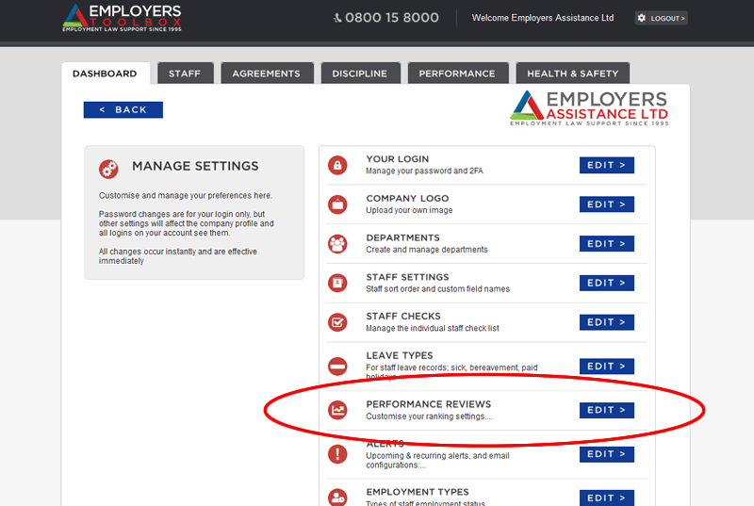Image resolution: width=754 pixels, height=506 pixels.
Task: Open the Staff tab
Action: point(185,73)
